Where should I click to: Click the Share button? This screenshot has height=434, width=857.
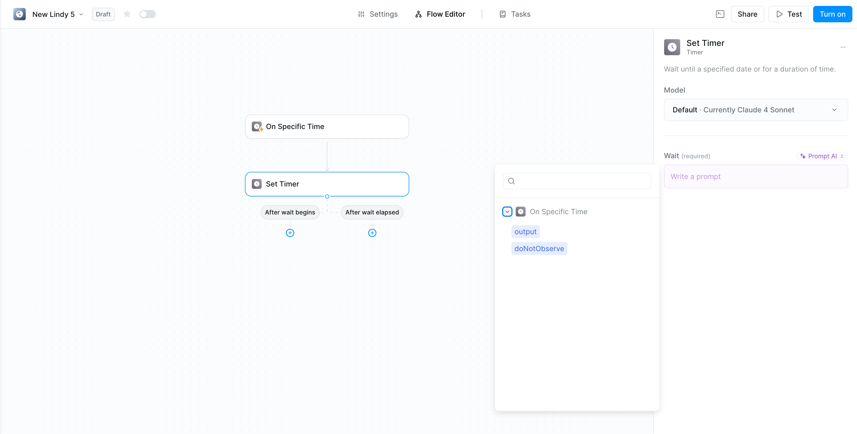747,14
